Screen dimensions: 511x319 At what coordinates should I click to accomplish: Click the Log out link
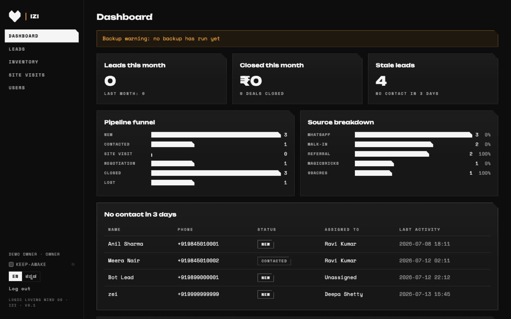20,289
